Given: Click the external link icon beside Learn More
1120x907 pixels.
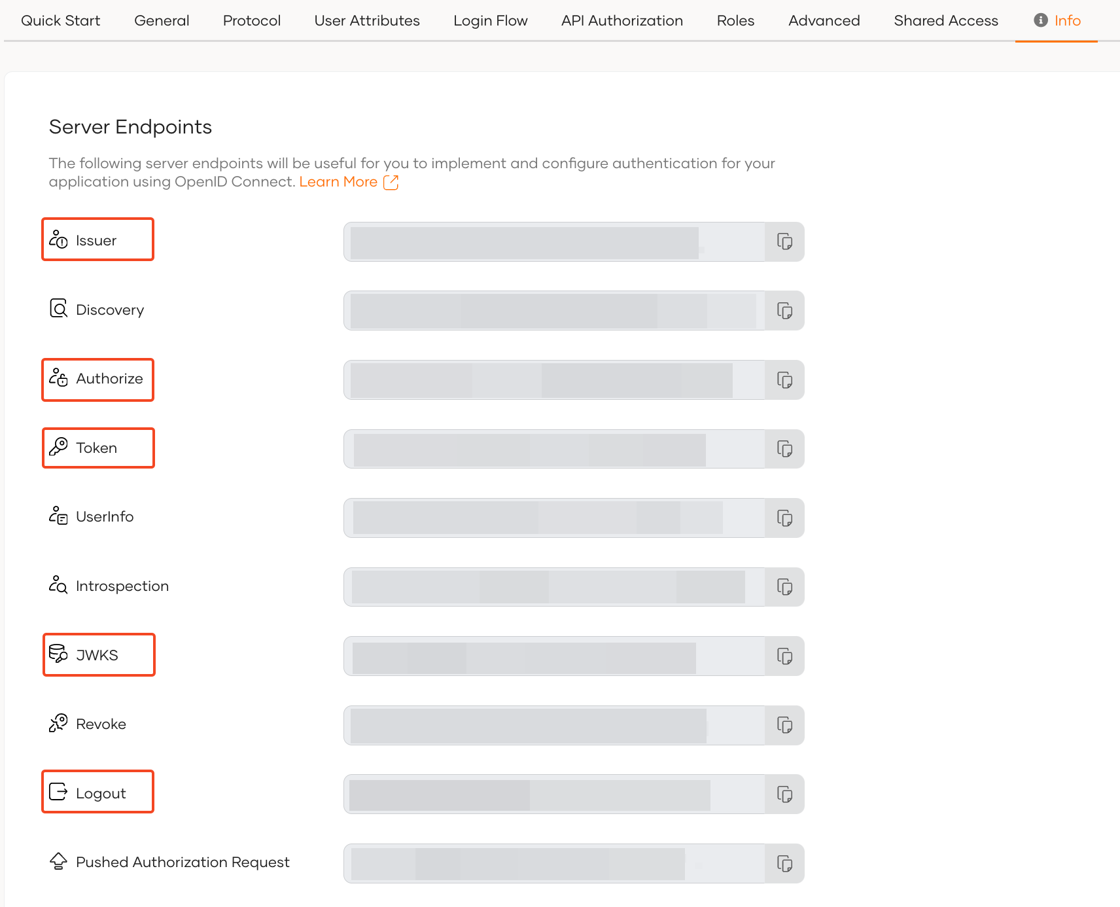Looking at the screenshot, I should 391,182.
